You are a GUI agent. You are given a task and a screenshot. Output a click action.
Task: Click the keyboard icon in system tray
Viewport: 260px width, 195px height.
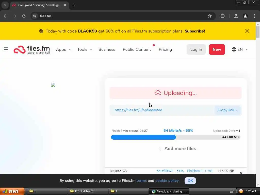(x=232, y=191)
